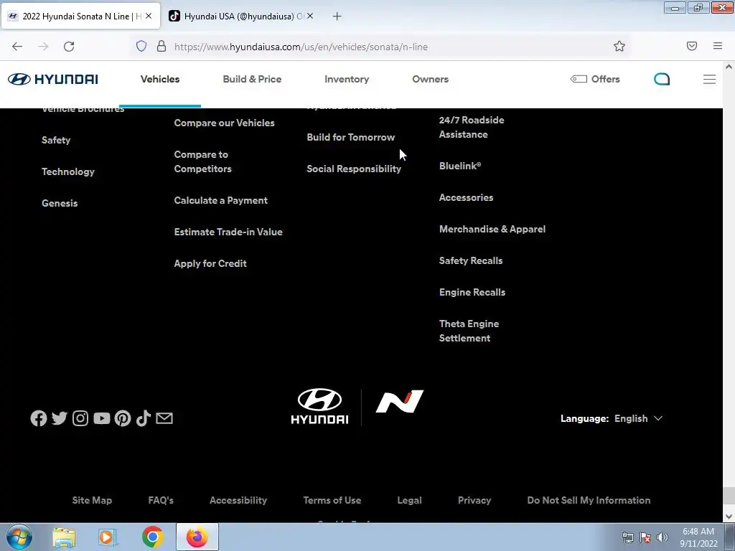Image resolution: width=735 pixels, height=551 pixels.
Task: Open the Build & Price menu
Action: (x=252, y=79)
